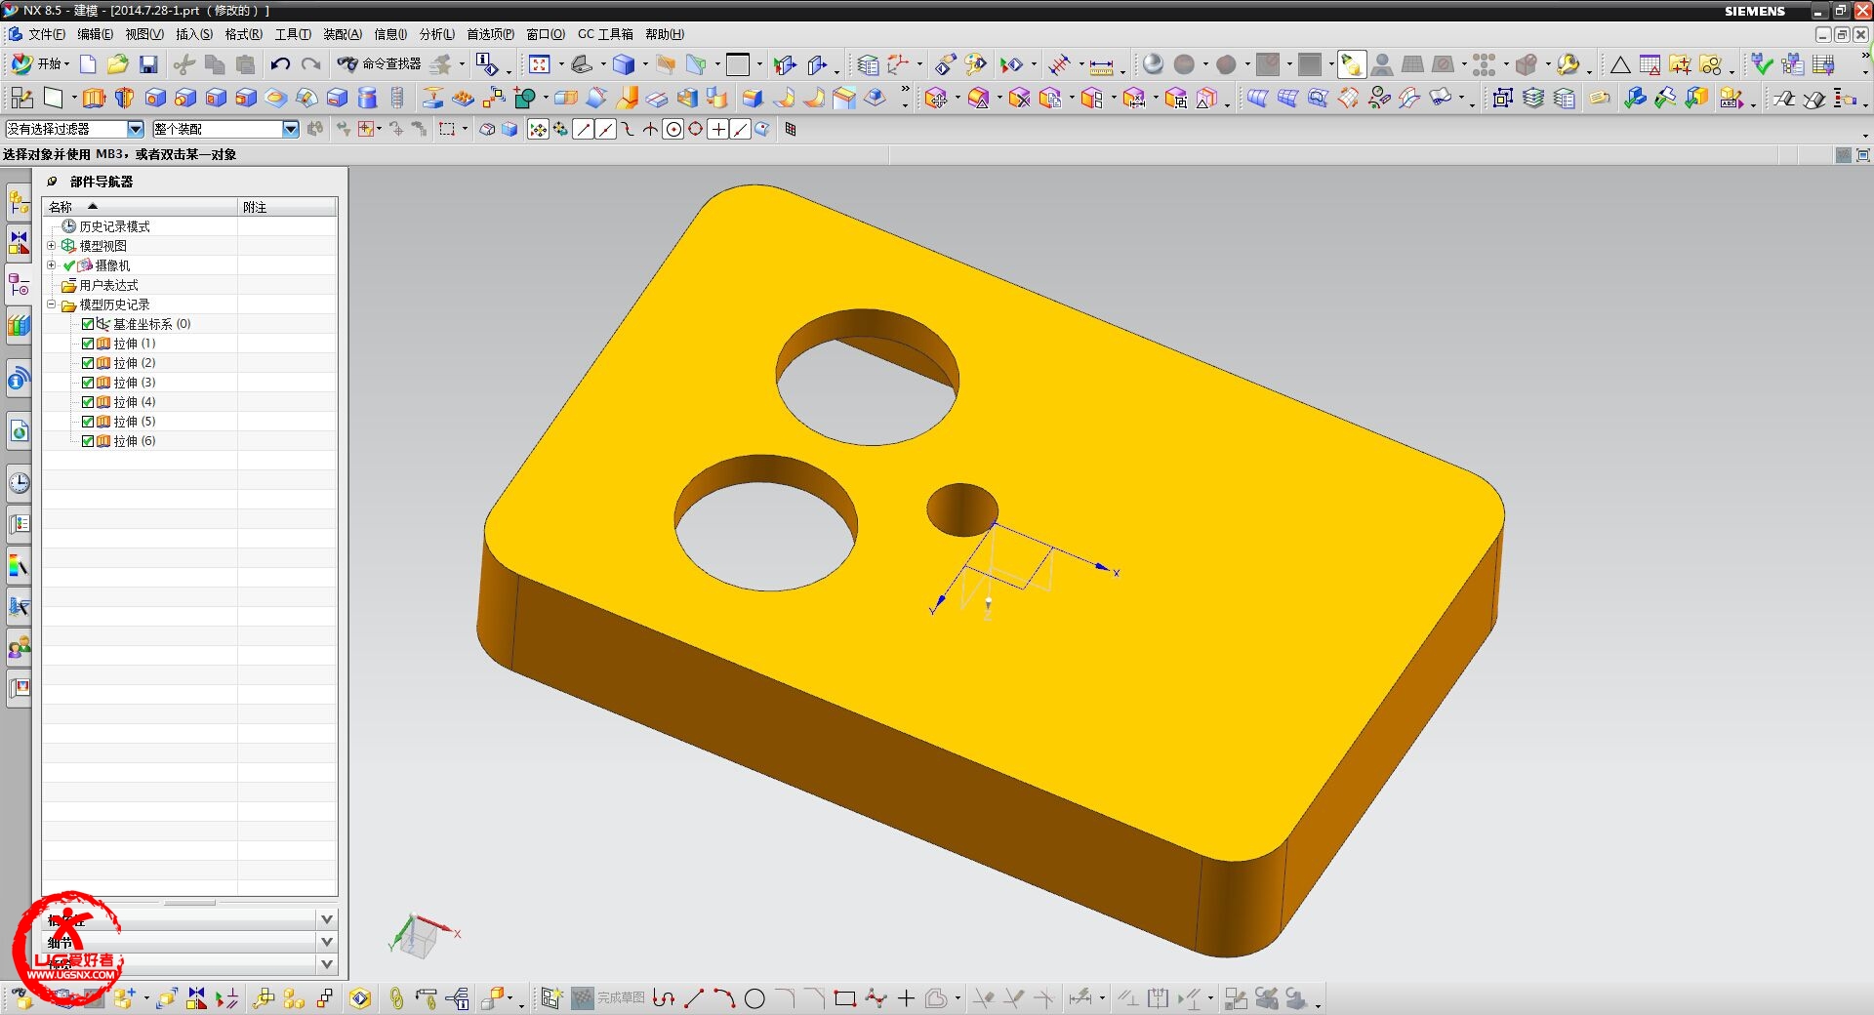Expand the 摄像机 tree node
1874x1015 pixels.
[x=52, y=265]
